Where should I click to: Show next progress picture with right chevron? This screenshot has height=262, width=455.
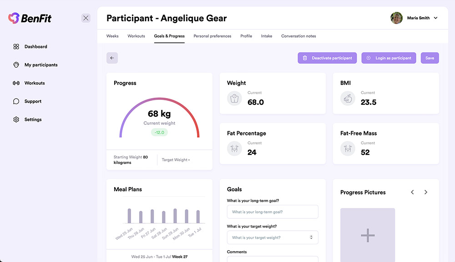point(426,193)
